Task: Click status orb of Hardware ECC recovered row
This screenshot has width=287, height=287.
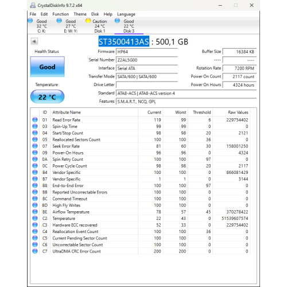Action: coord(35,225)
